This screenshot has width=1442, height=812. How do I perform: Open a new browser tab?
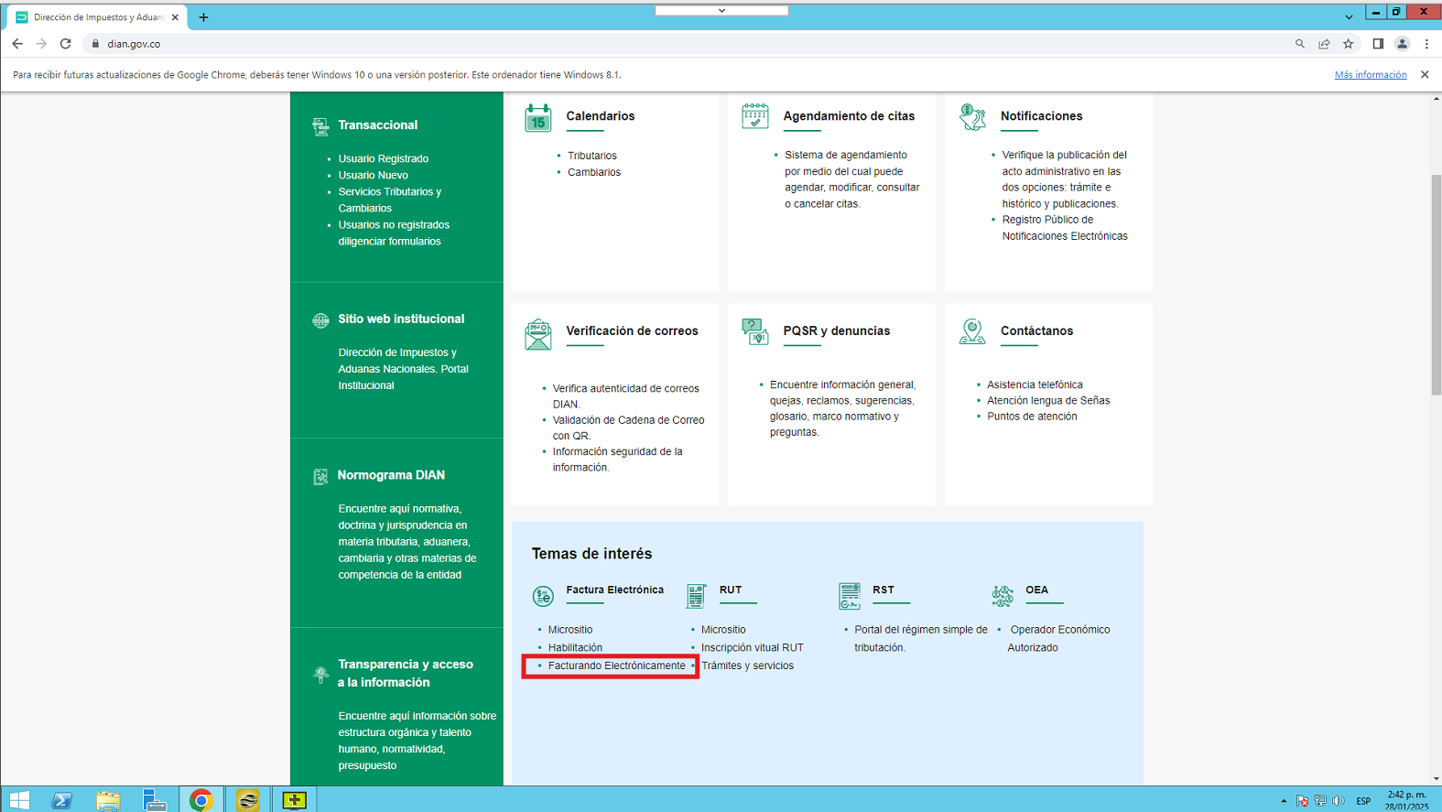pyautogui.click(x=204, y=17)
